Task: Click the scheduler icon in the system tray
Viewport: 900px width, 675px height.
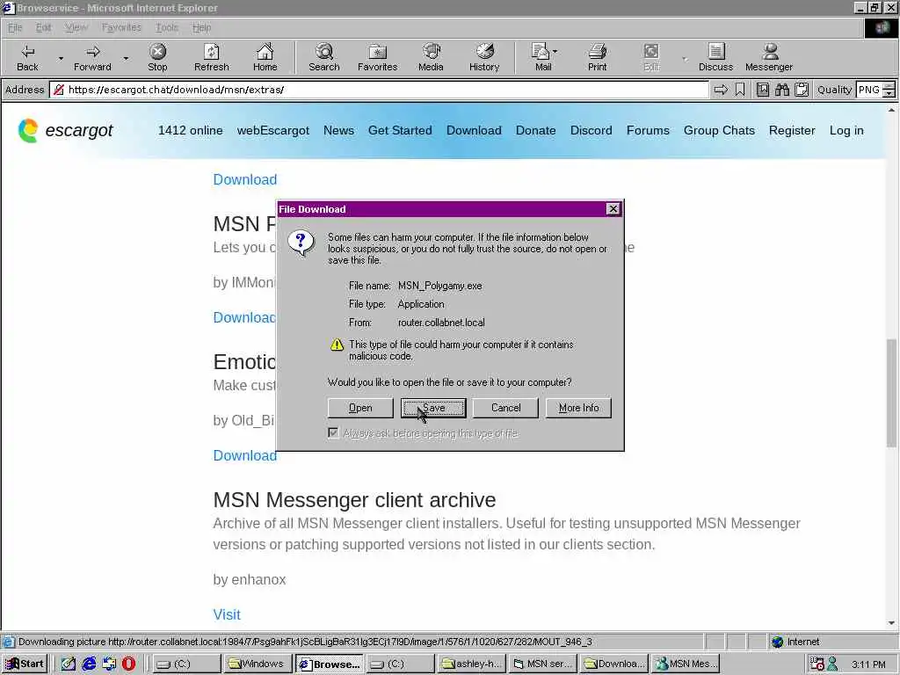Action: 817,664
